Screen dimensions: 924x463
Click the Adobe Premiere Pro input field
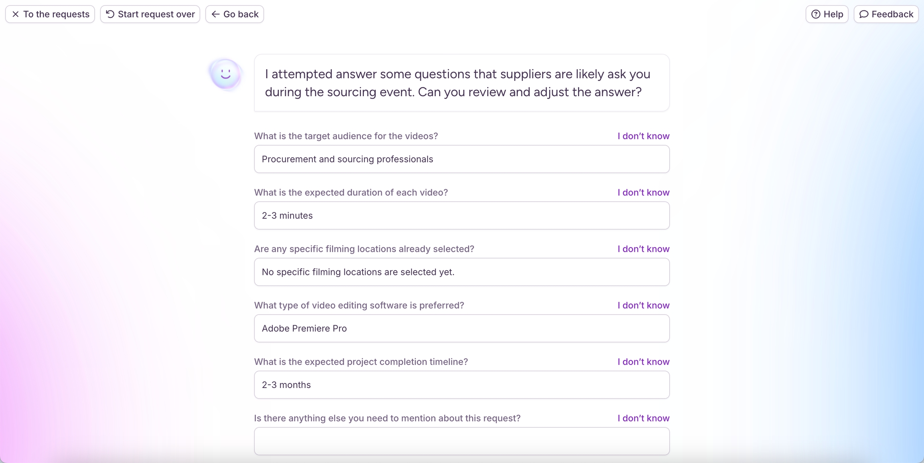pos(462,328)
